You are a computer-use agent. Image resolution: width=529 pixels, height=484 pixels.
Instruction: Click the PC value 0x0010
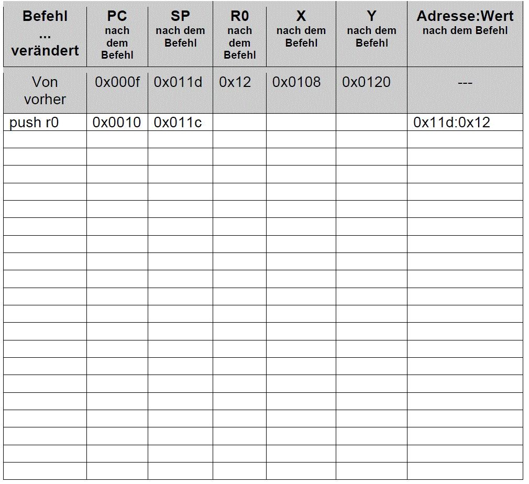click(117, 123)
